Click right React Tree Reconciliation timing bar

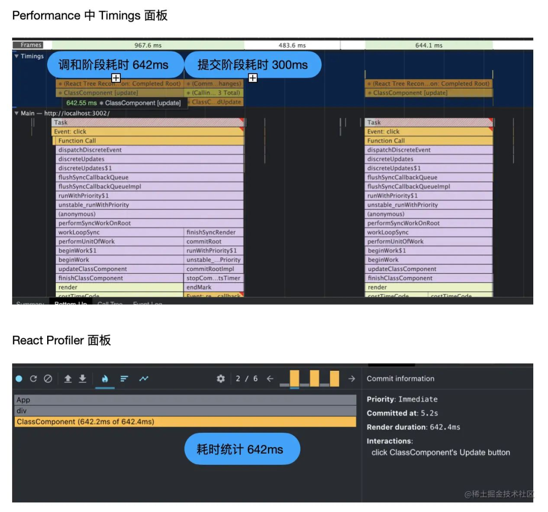coord(429,84)
